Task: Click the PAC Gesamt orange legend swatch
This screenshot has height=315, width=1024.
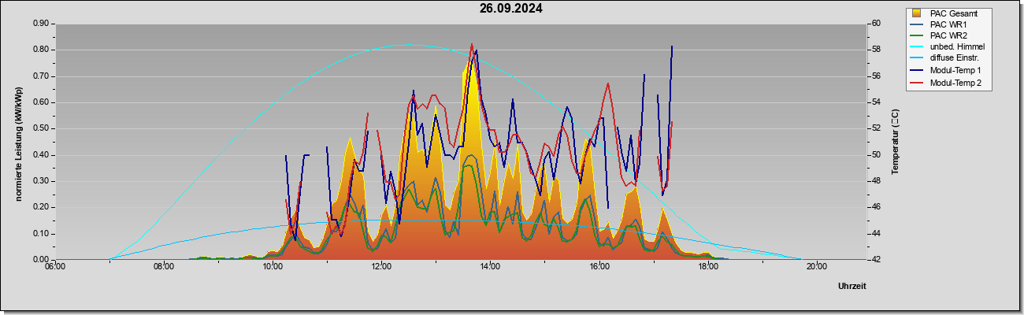Action: click(917, 13)
